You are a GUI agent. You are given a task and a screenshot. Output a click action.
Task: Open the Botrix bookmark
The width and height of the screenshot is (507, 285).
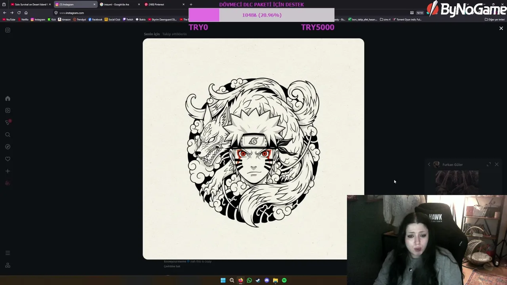pyautogui.click(x=141, y=19)
